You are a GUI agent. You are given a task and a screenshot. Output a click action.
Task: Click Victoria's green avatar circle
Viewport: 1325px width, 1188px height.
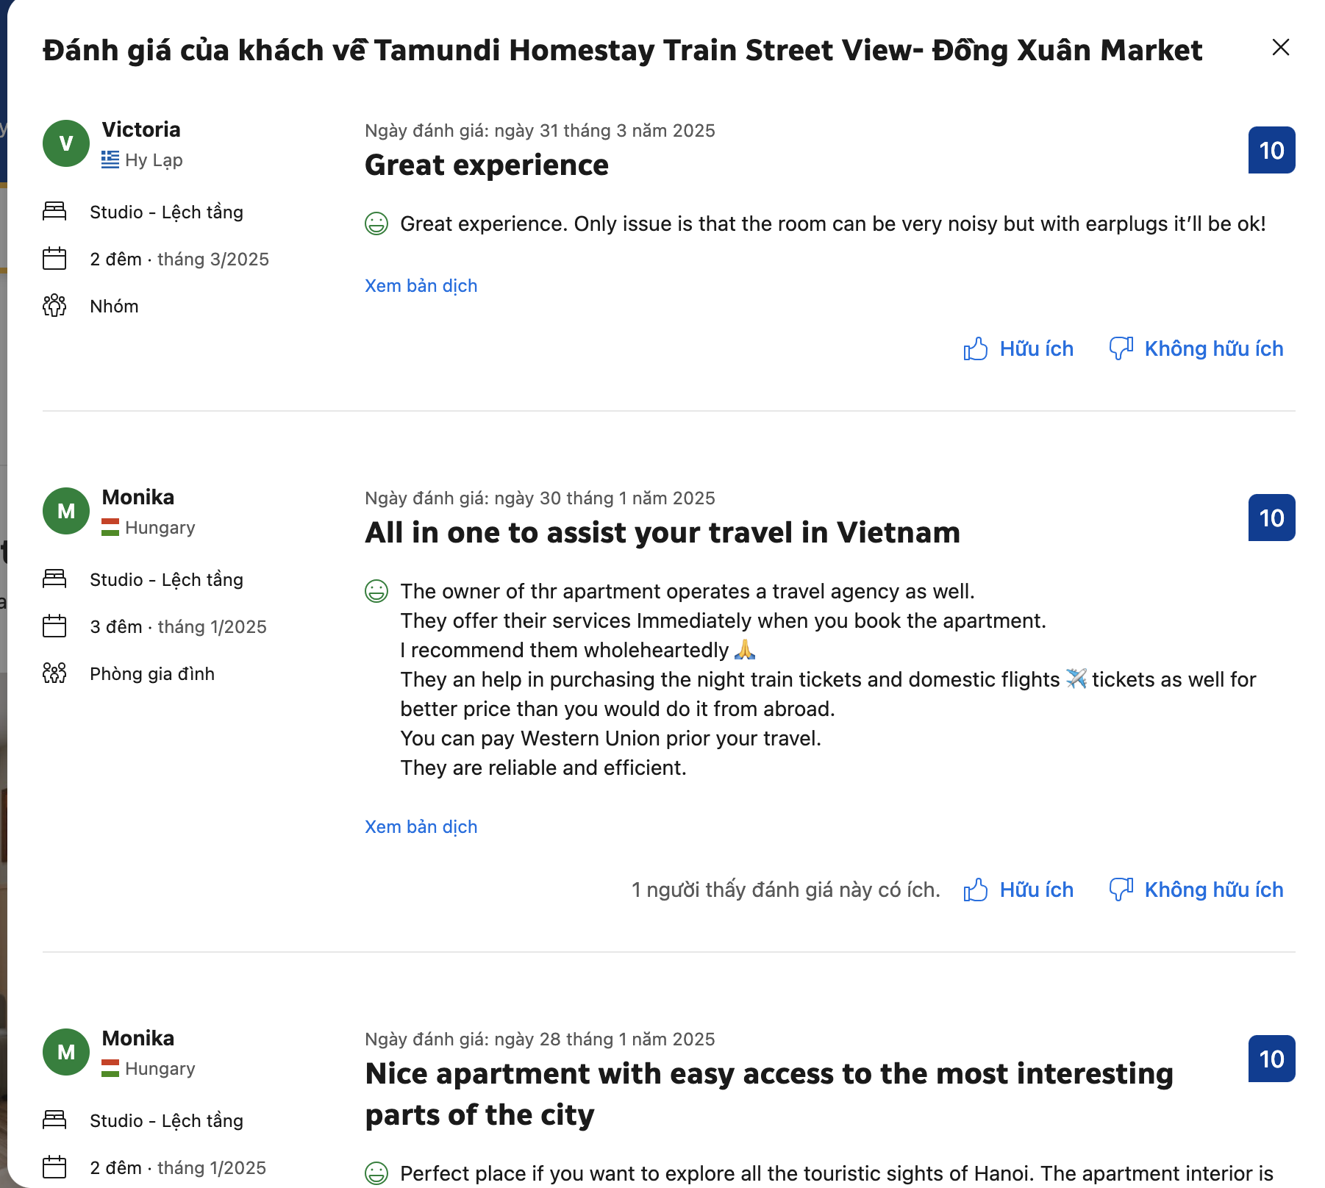click(66, 143)
